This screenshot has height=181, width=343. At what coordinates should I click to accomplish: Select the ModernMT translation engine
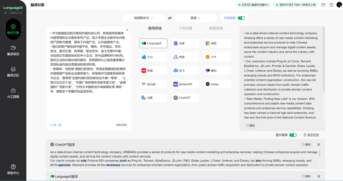click(x=185, y=84)
